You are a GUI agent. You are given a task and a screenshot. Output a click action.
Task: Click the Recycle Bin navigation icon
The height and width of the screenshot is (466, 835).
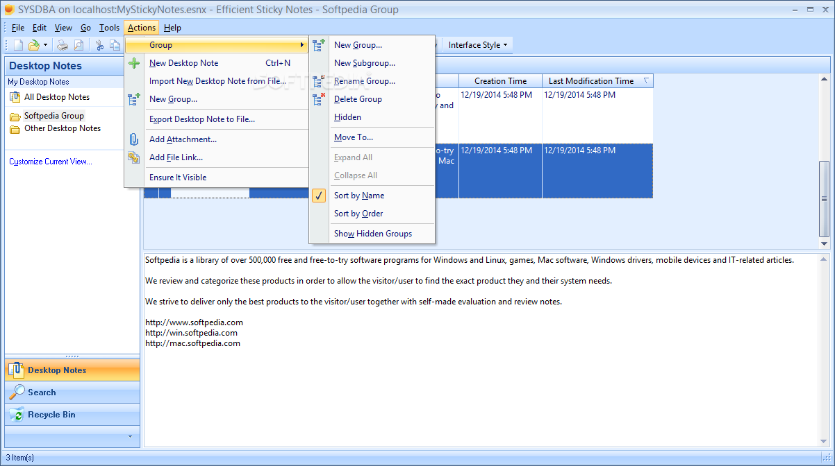(16, 414)
